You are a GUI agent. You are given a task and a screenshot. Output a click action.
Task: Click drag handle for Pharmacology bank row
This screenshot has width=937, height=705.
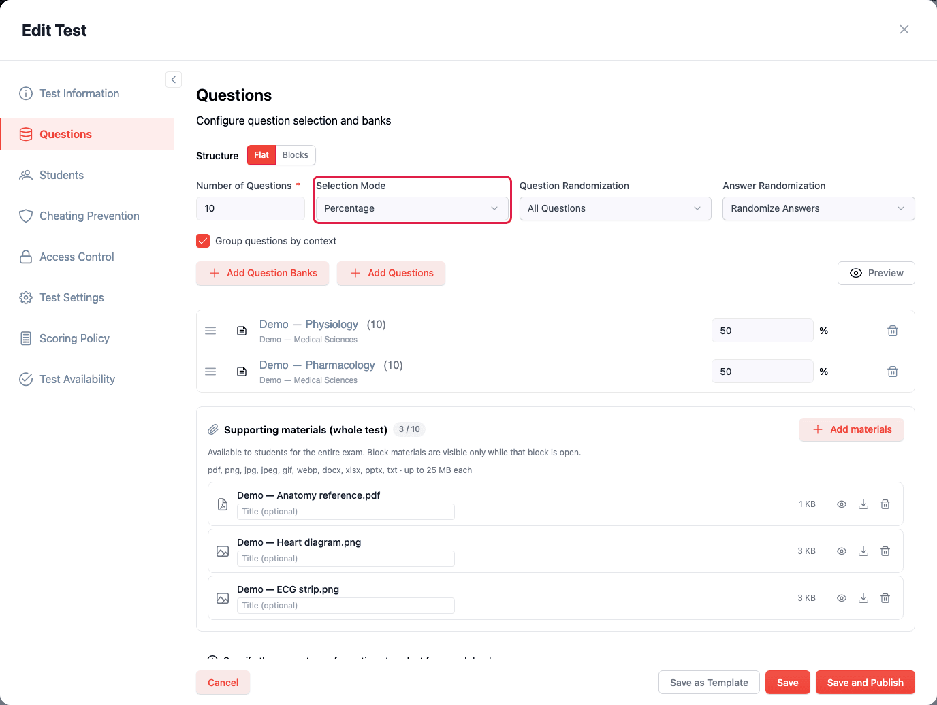click(x=210, y=372)
